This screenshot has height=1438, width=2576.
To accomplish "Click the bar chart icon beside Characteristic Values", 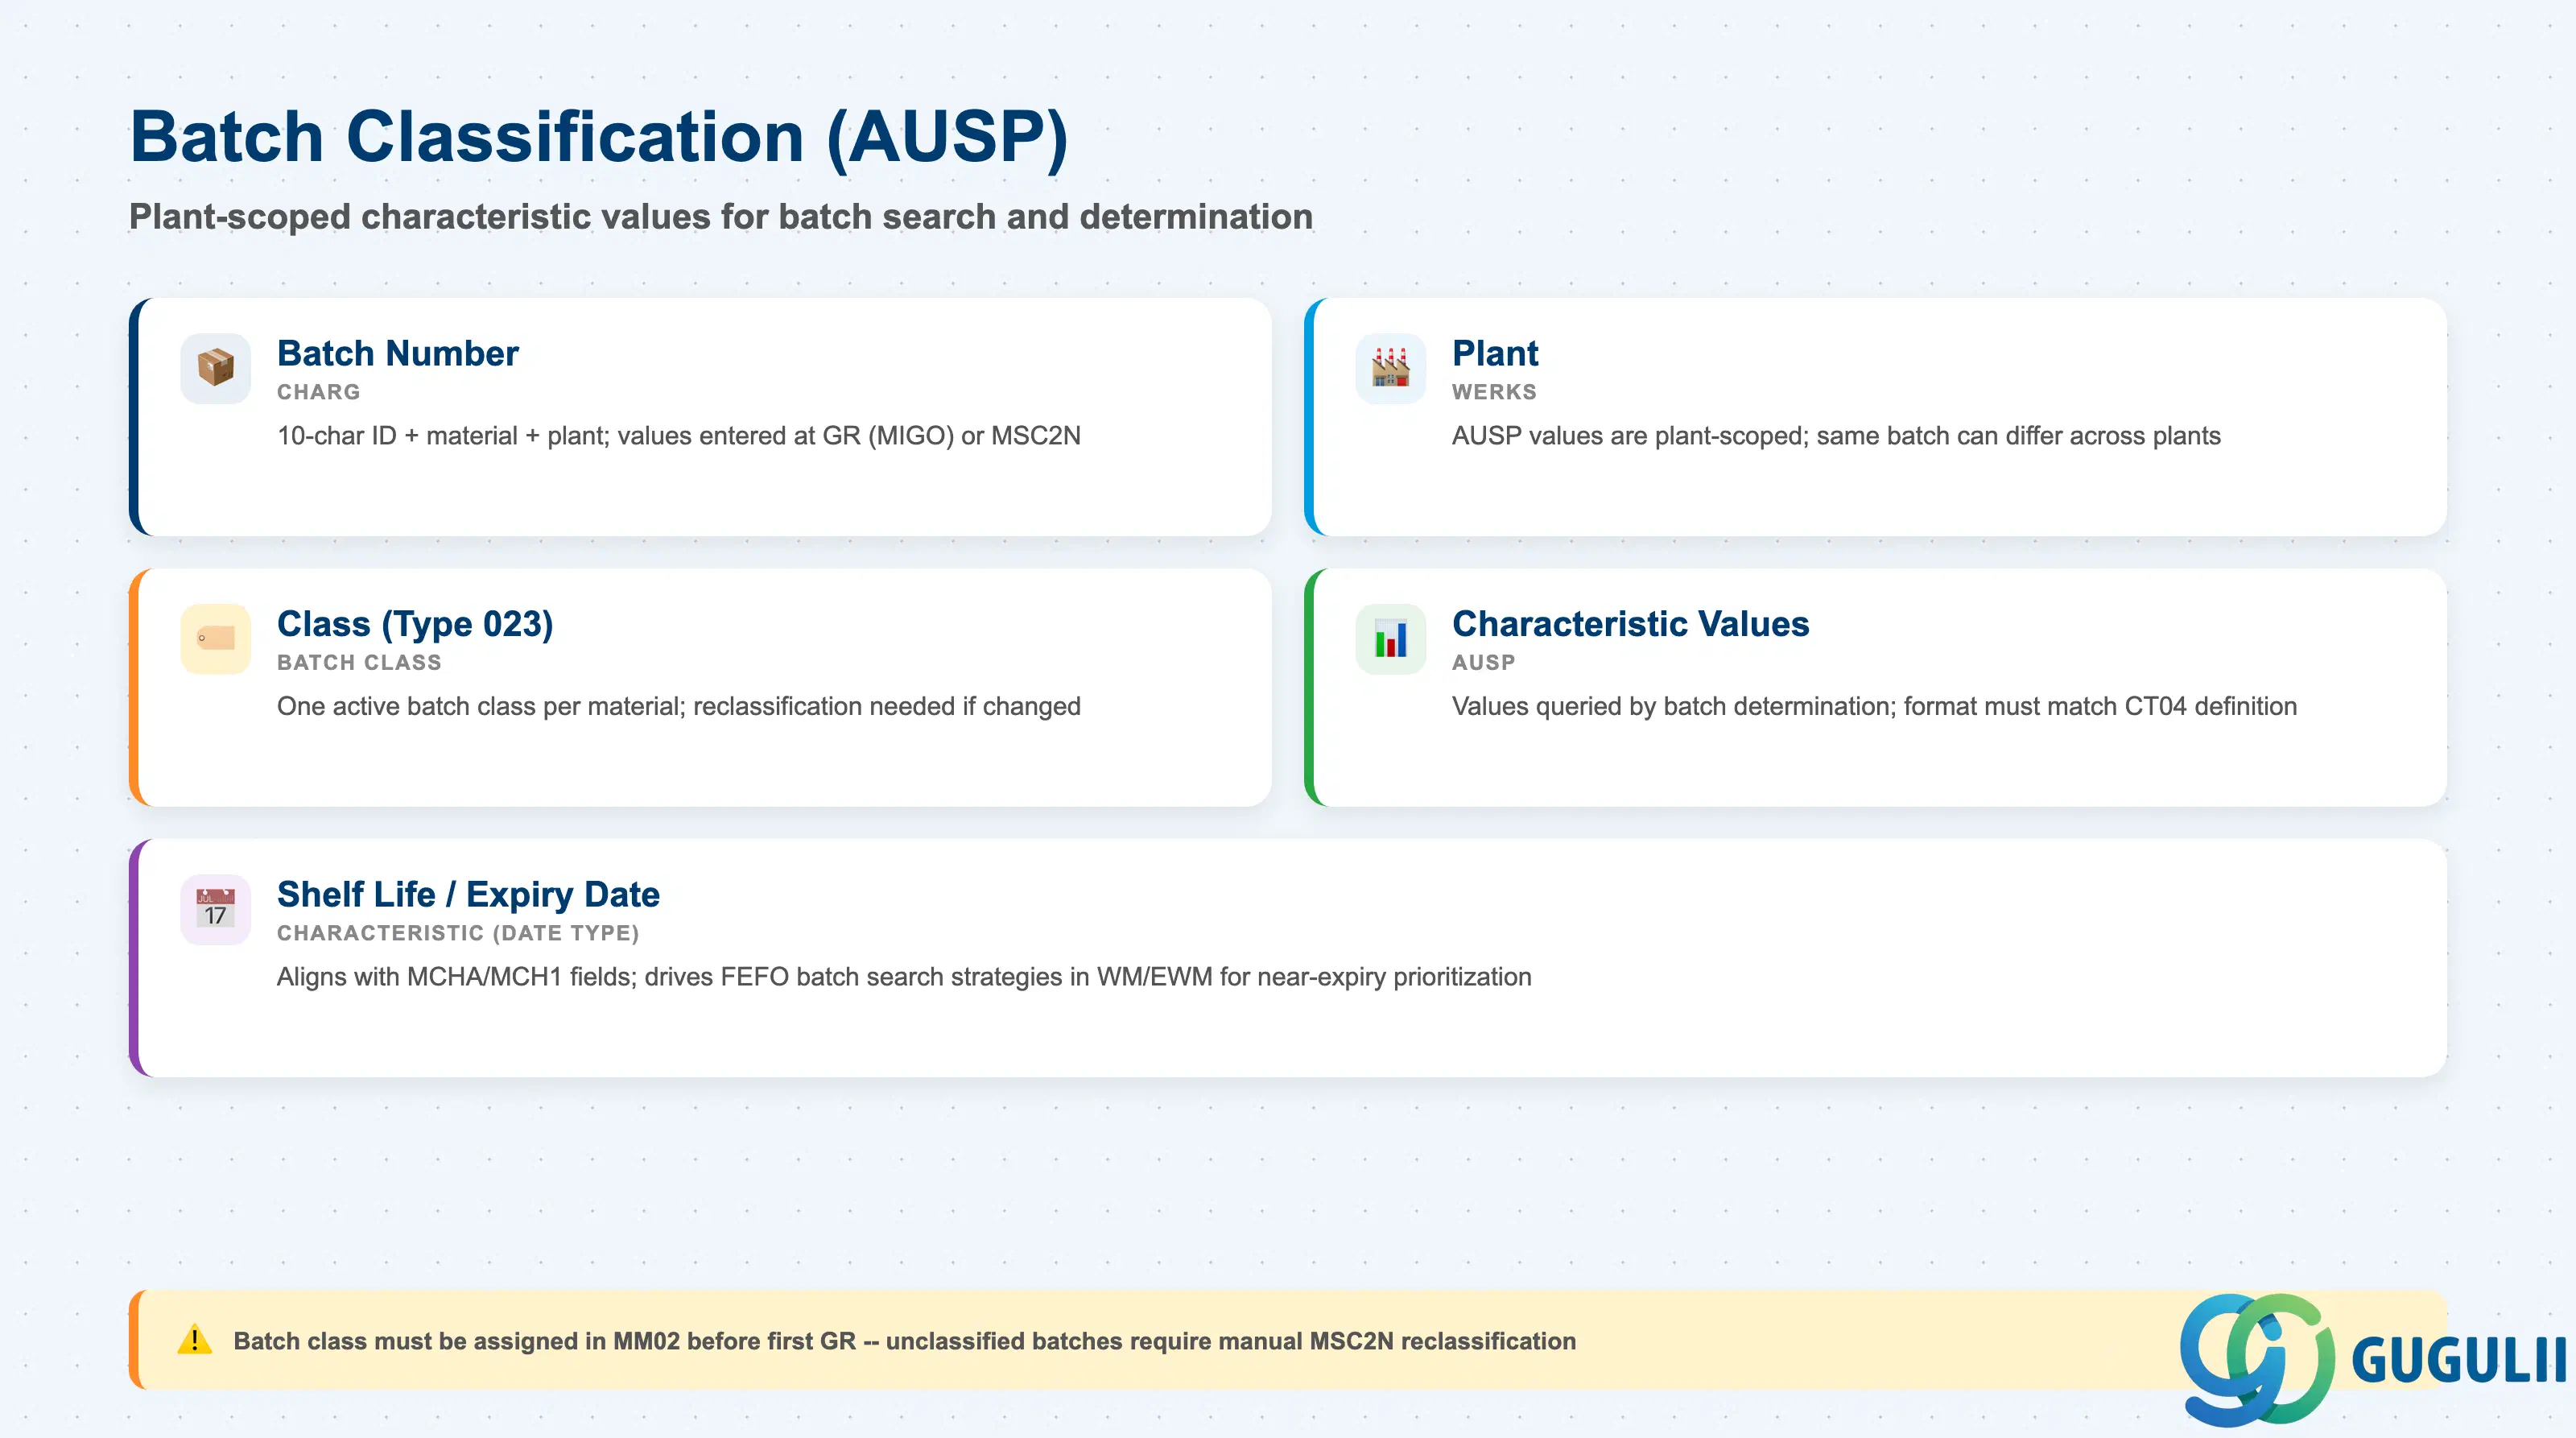I will [x=1390, y=638].
